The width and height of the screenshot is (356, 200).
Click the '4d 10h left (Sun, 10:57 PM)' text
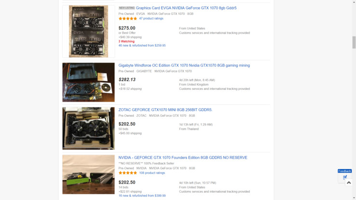point(197,183)
